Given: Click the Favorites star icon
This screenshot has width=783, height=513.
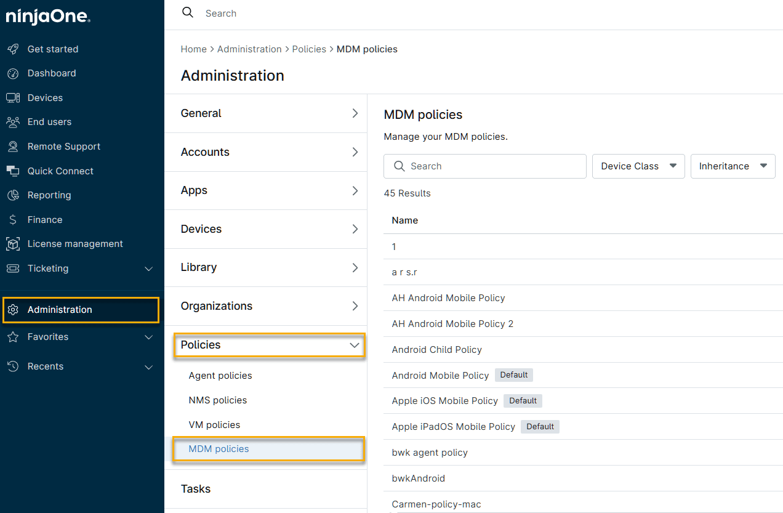Looking at the screenshot, I should coord(13,337).
